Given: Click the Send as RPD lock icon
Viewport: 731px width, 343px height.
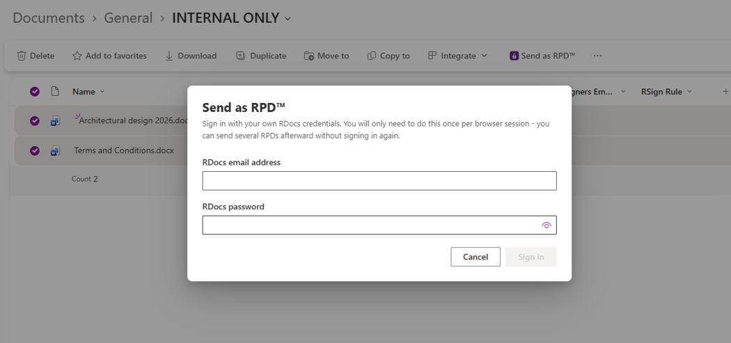Looking at the screenshot, I should (x=514, y=56).
